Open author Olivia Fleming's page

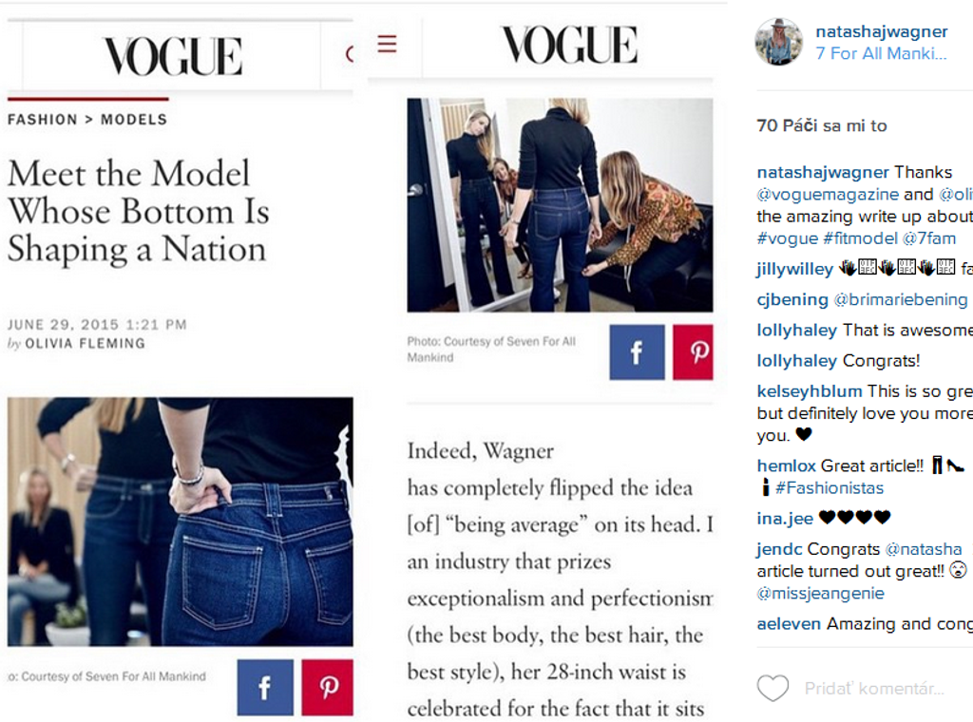coord(85,343)
